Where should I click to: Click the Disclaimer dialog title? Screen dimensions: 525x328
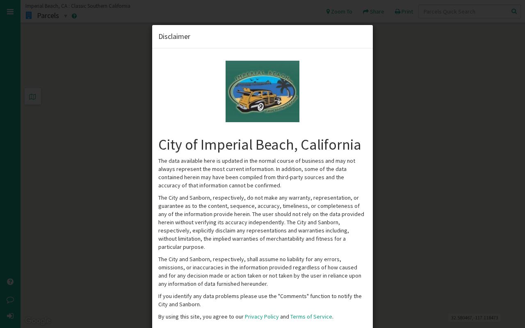pyautogui.click(x=174, y=36)
